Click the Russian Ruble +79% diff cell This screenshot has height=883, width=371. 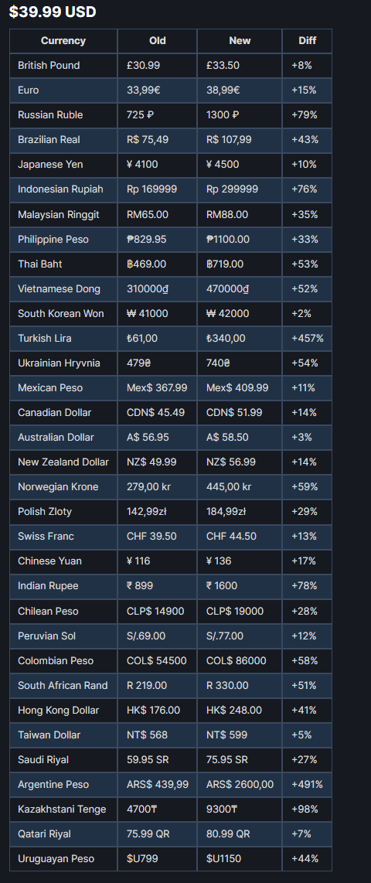pos(307,115)
